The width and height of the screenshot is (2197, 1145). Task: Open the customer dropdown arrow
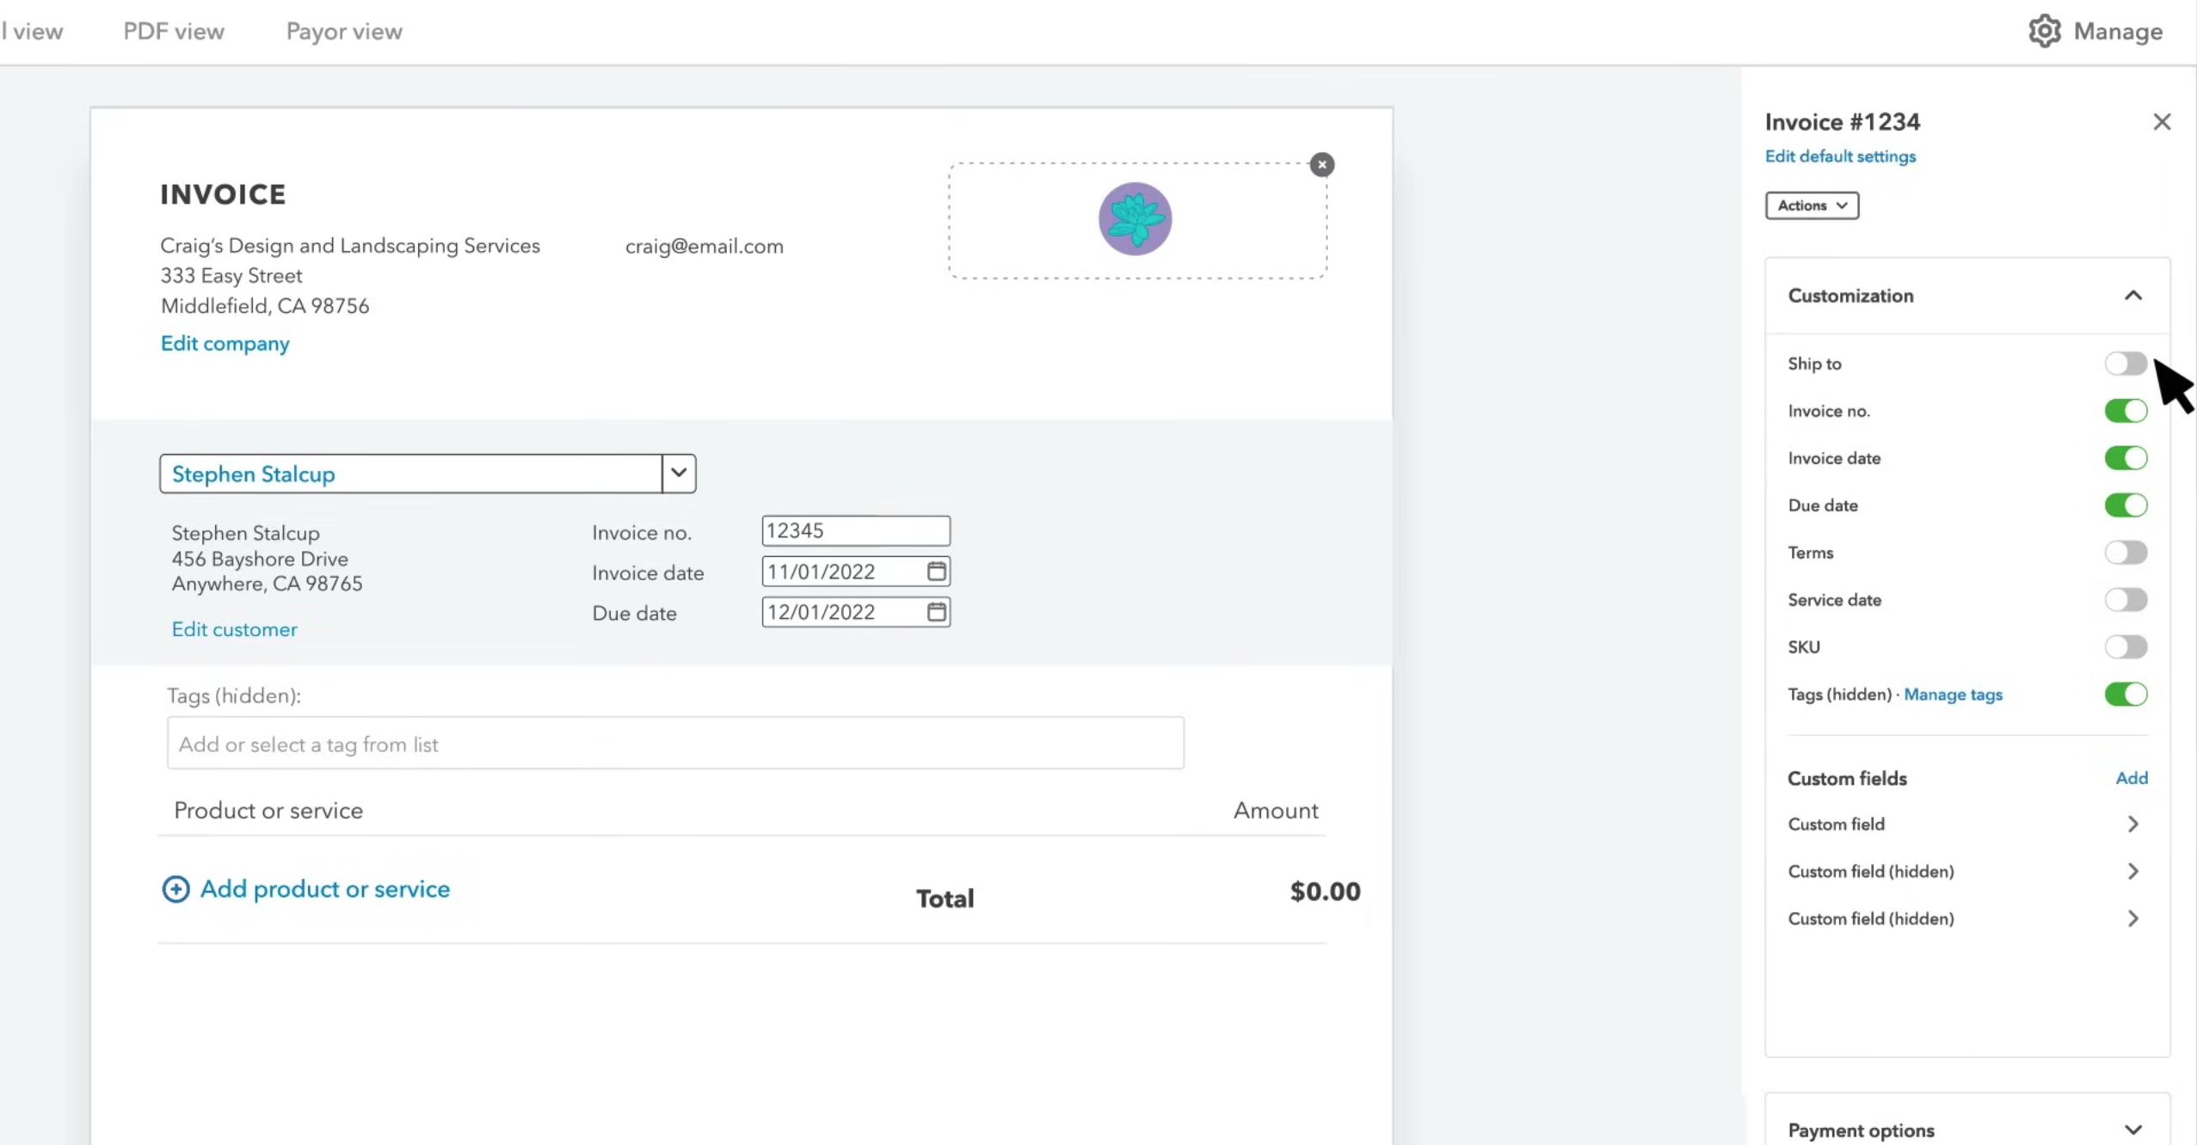[679, 474]
